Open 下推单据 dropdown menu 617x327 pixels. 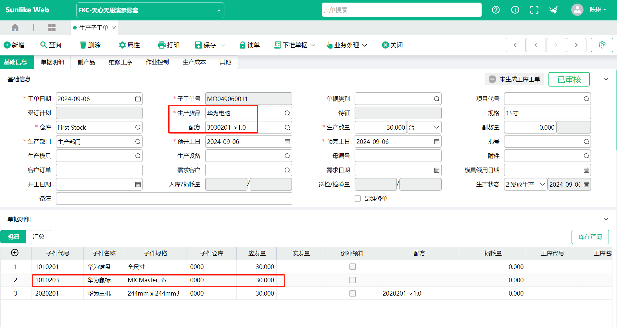(x=295, y=45)
